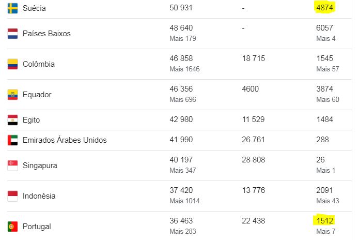Select the Portugal country name
359x240 pixels.
click(x=37, y=227)
